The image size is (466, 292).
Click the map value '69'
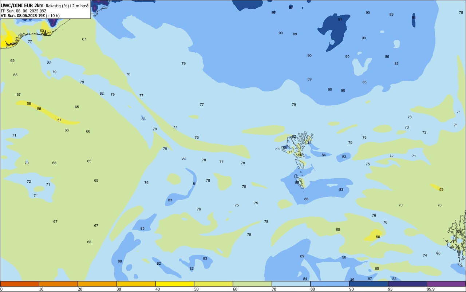pyautogui.click(x=12, y=61)
